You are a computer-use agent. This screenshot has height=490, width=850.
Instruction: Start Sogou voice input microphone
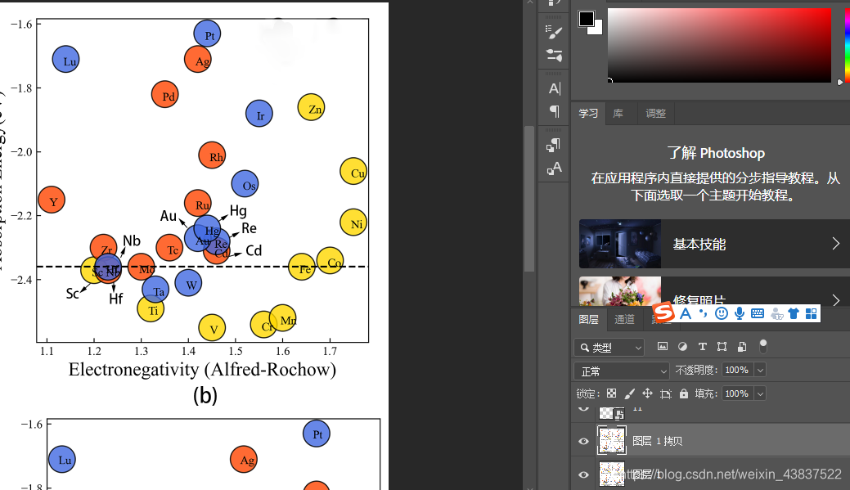(739, 313)
